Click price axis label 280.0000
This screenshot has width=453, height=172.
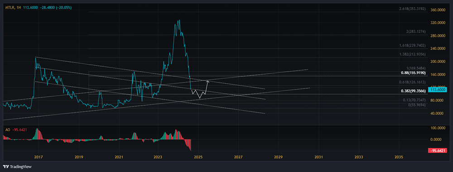click(x=438, y=36)
